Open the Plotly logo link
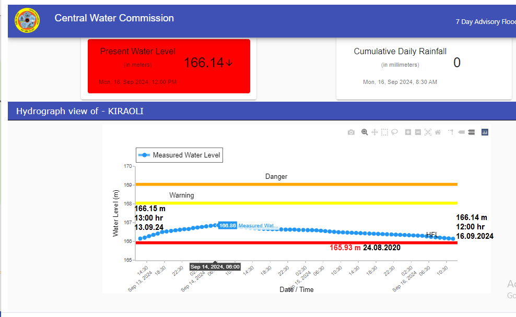Viewport: 516px width, 317px height. (485, 132)
